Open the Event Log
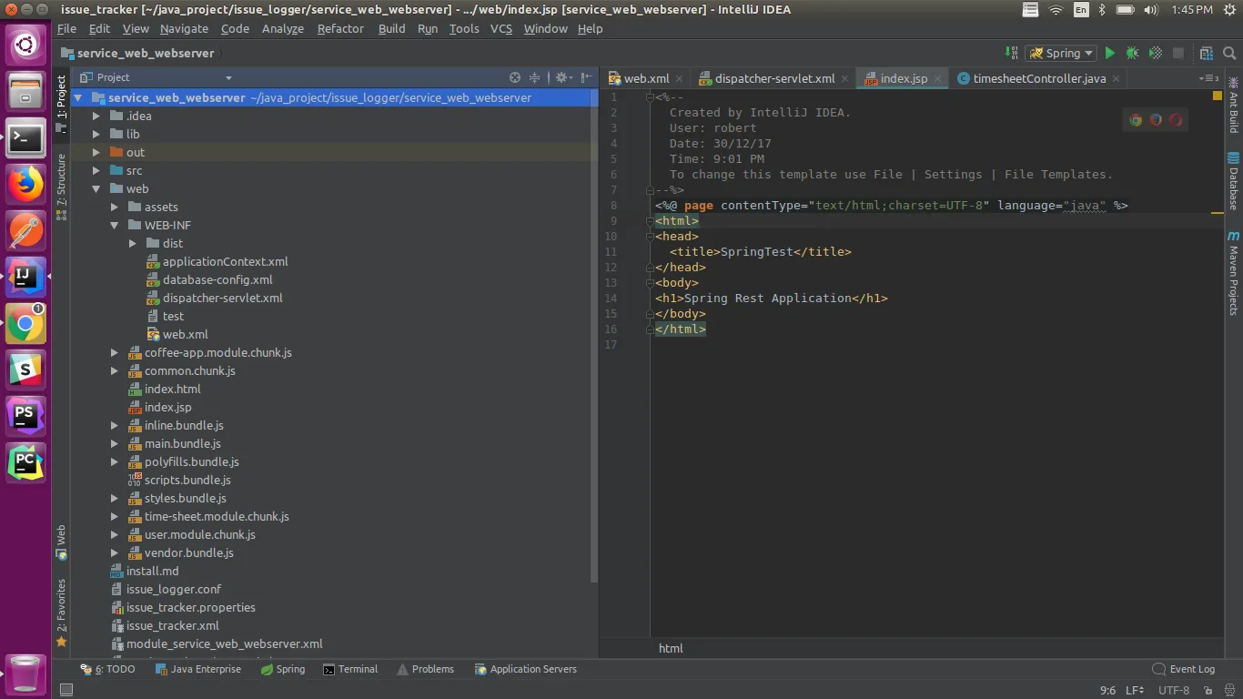The height and width of the screenshot is (699, 1243). (x=1183, y=669)
